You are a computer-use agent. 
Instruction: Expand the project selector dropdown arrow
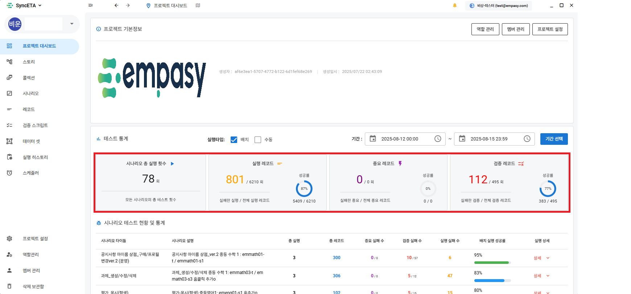pyautogui.click(x=72, y=24)
